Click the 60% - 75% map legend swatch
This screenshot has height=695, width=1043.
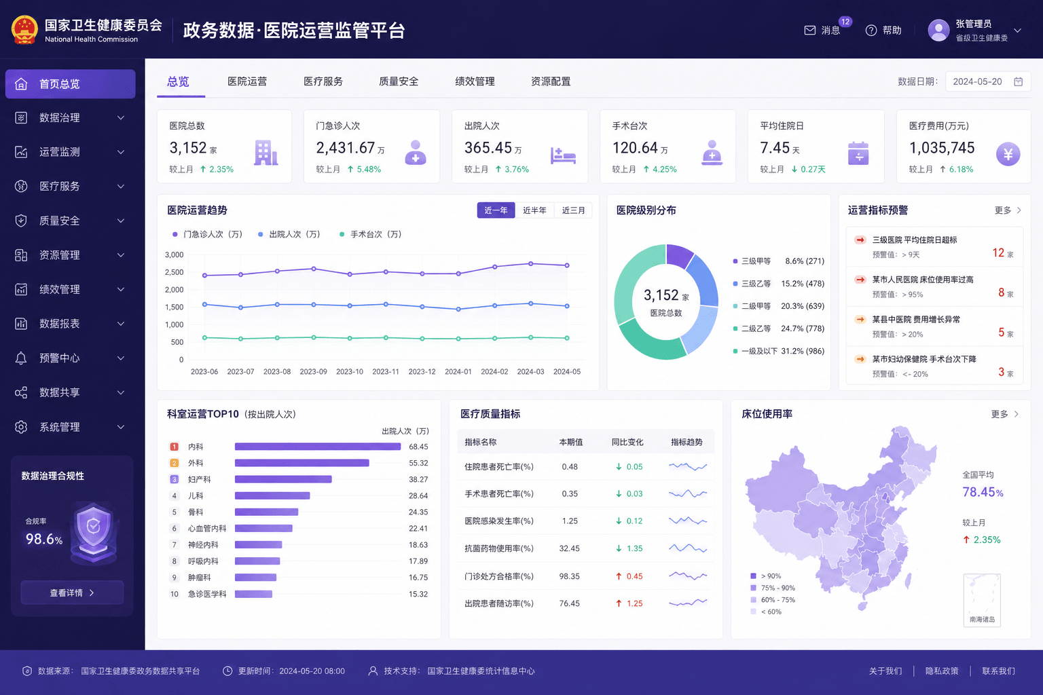click(x=753, y=600)
